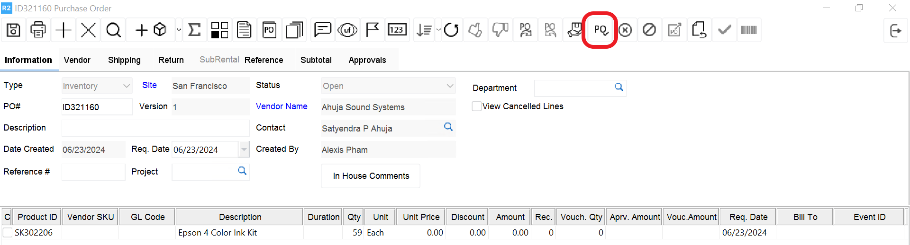Open the Req. Date picker dropdown

244,149
